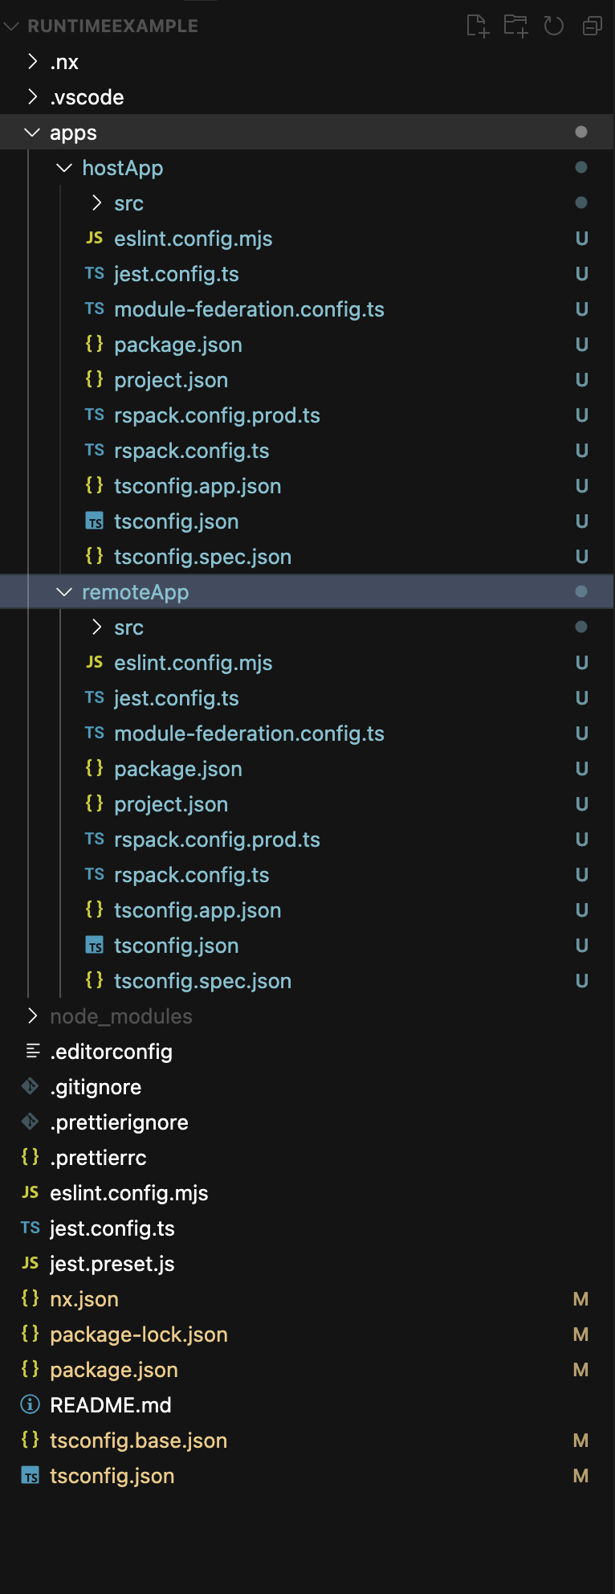Refresh the Explorer file tree
Image resolution: width=615 pixels, height=1594 pixels.
(x=554, y=26)
